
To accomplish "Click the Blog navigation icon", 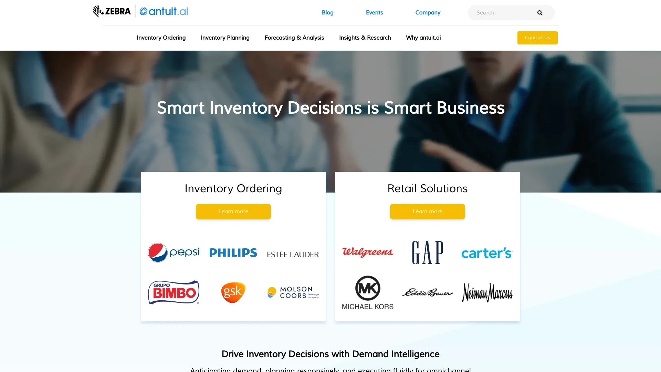I will (x=327, y=12).
